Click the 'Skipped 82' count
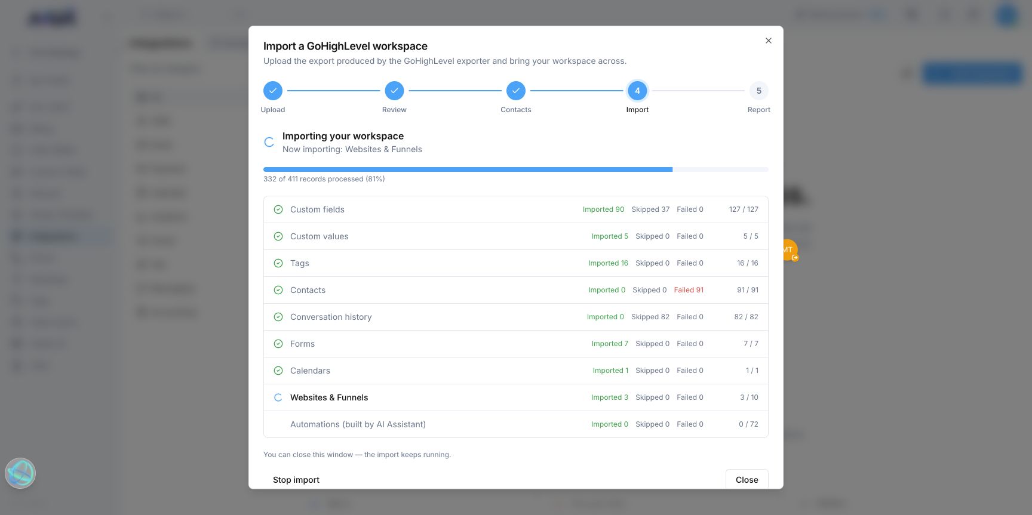The height and width of the screenshot is (515, 1032). click(650, 317)
